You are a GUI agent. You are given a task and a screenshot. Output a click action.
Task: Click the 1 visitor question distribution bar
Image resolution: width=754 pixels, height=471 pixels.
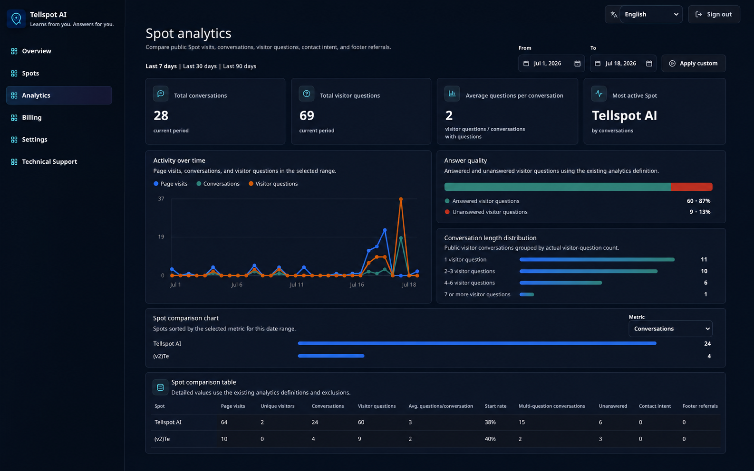[597, 260]
